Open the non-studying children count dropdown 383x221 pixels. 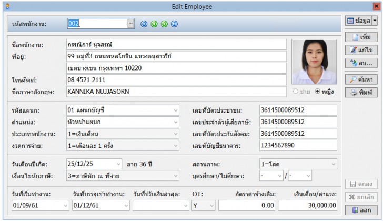click(x=308, y=176)
